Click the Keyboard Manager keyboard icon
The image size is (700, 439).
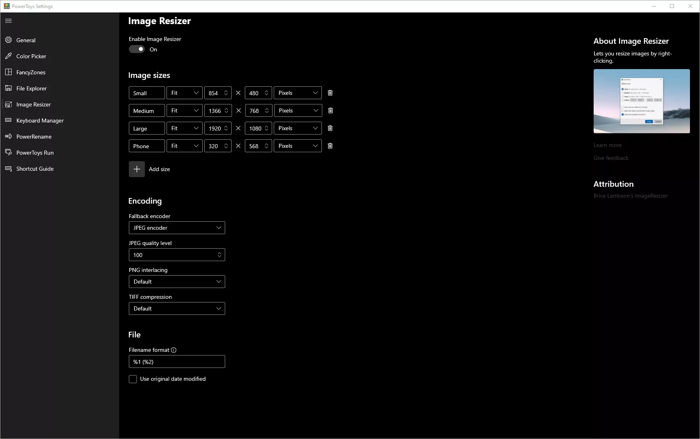click(8, 120)
